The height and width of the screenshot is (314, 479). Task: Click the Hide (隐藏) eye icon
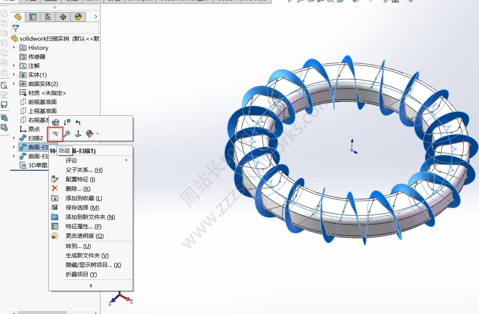point(56,134)
